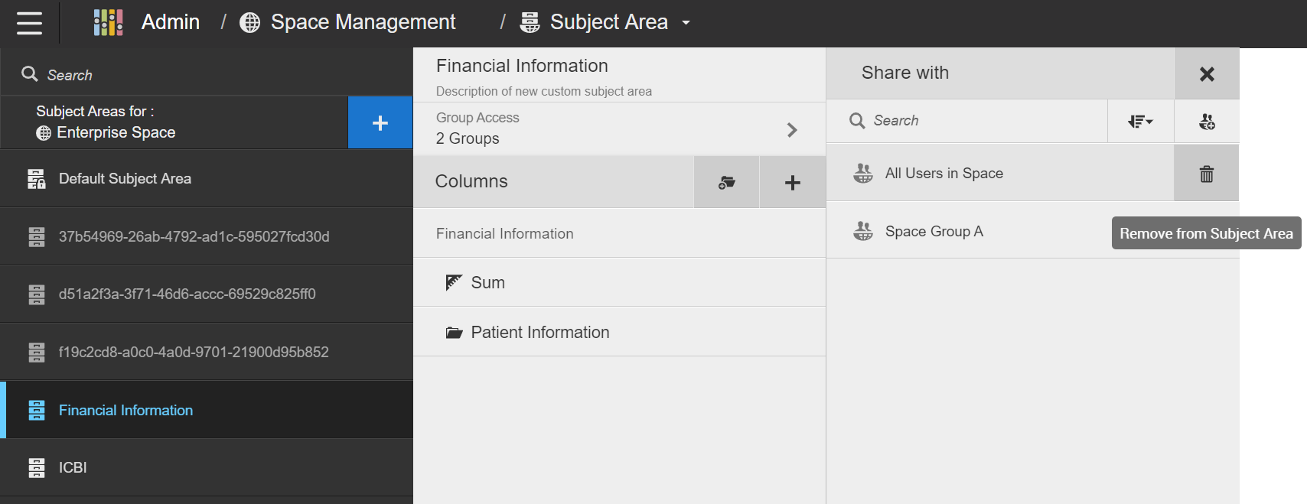Select Financial Information subject area in sidebar
Screen dimensions: 1307x504
click(125, 411)
